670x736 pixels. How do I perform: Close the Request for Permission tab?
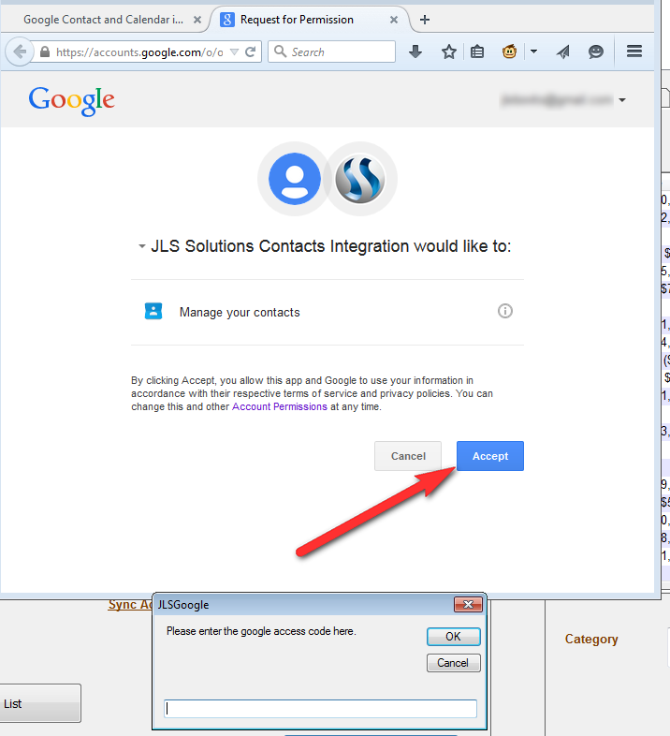point(394,20)
